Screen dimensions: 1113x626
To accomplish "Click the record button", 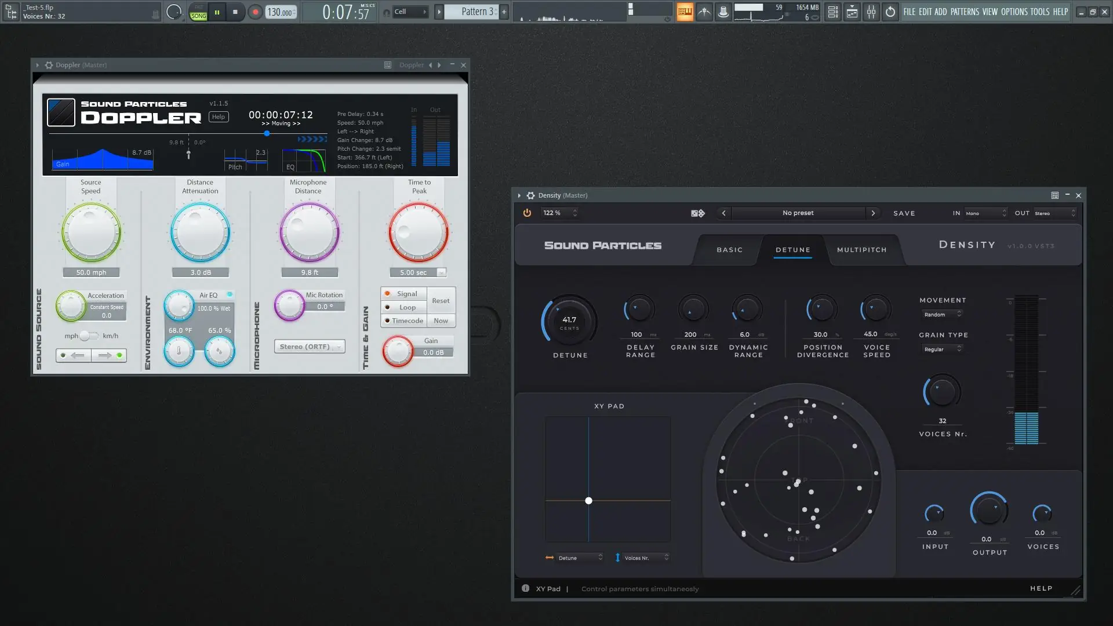I will coord(255,12).
